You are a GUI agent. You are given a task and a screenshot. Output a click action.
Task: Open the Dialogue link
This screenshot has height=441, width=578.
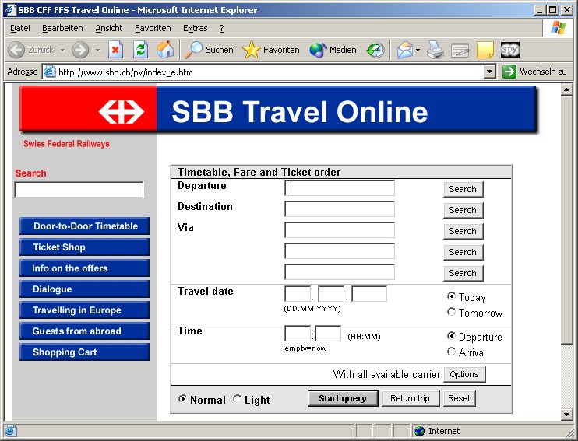coord(84,289)
